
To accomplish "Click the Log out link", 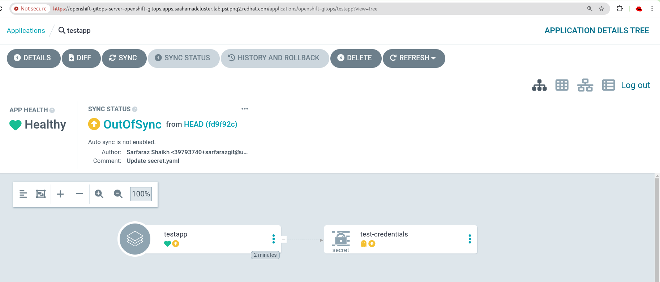I will pos(635,85).
